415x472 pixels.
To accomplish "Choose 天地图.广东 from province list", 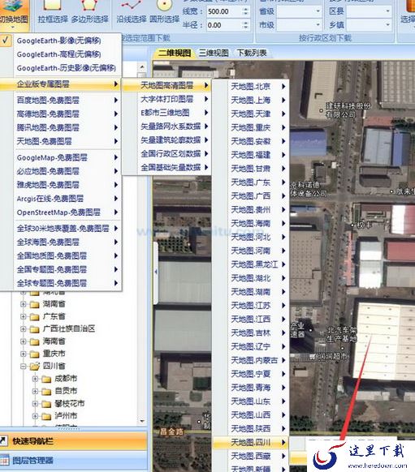I will point(250,182).
